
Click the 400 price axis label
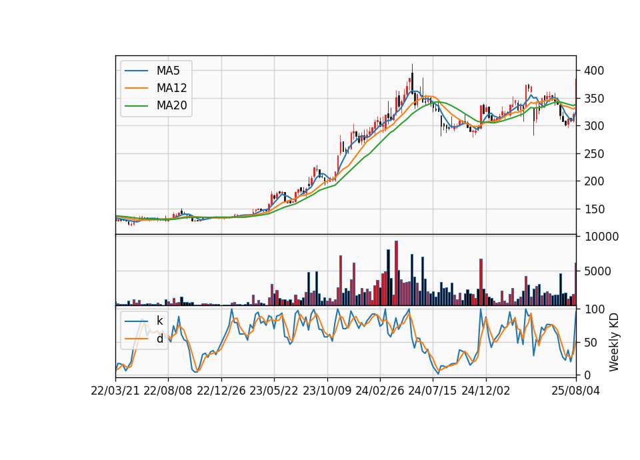pos(594,71)
